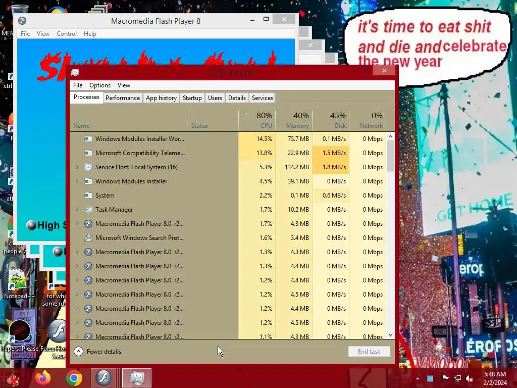Click the Task Manager process icon
Viewport: 517px width, 388px height.
click(x=88, y=210)
